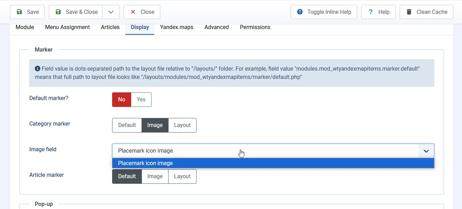Click Toggle Inline Help
The width and height of the screenshot is (462, 209).
(324, 12)
